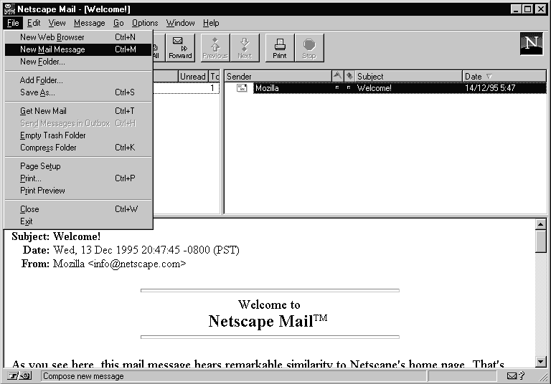Click the Previous message toolbar button
Image resolution: width=551 pixels, height=384 pixels.
tap(215, 48)
